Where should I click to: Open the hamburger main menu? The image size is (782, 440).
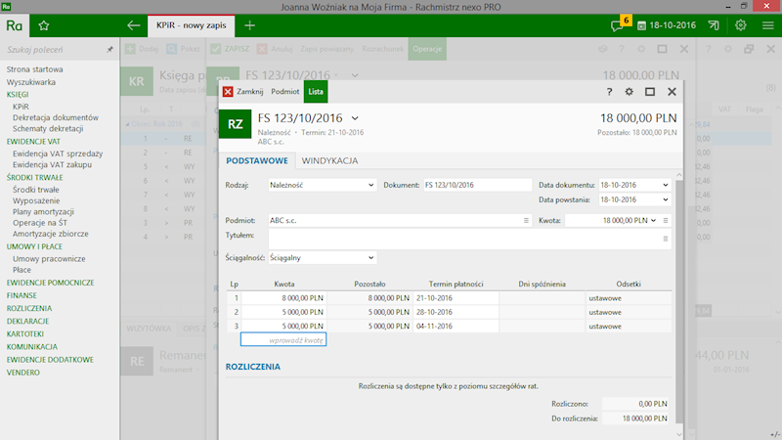[768, 25]
